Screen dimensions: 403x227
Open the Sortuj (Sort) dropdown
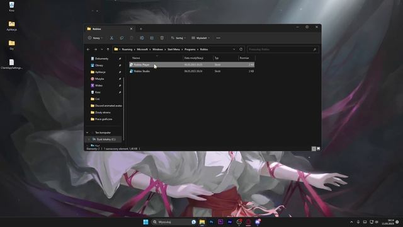(x=178, y=38)
